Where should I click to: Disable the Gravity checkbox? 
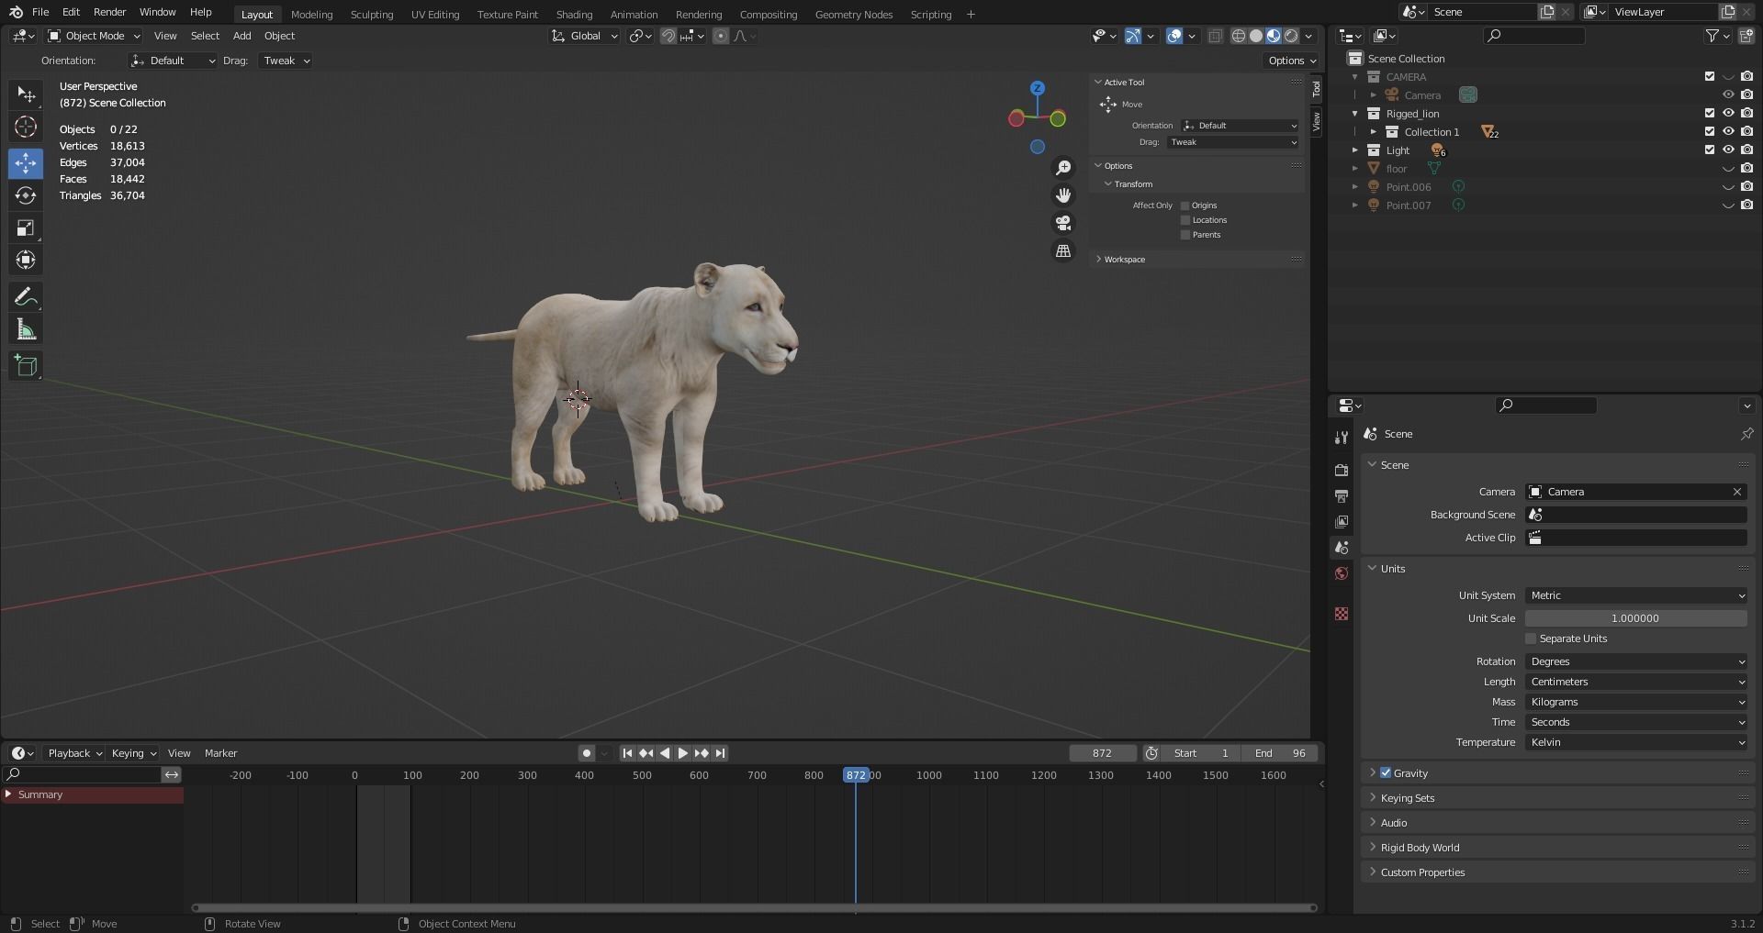tap(1386, 773)
